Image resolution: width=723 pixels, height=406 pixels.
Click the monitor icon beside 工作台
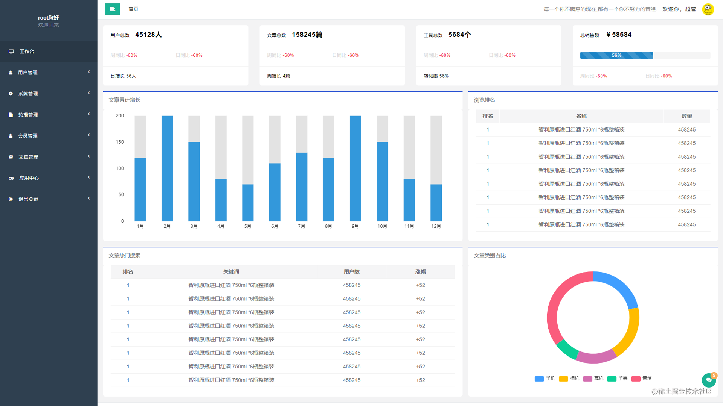click(11, 52)
